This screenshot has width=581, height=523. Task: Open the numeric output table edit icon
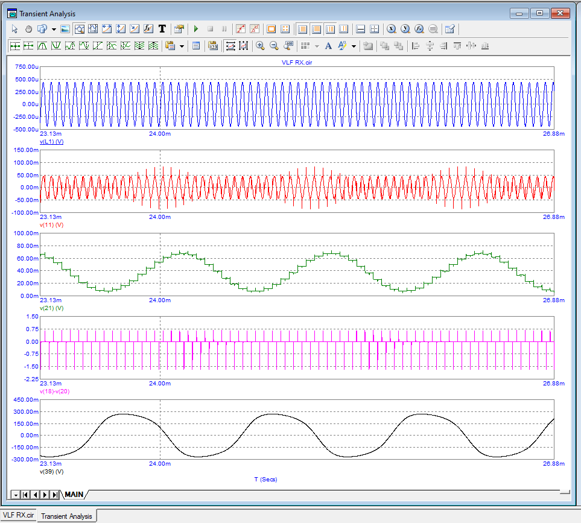(450, 29)
